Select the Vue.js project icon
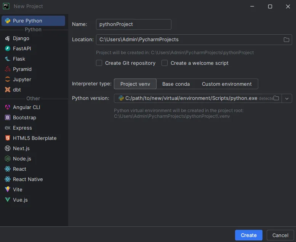This screenshot has width=296, height=242. point(7,200)
